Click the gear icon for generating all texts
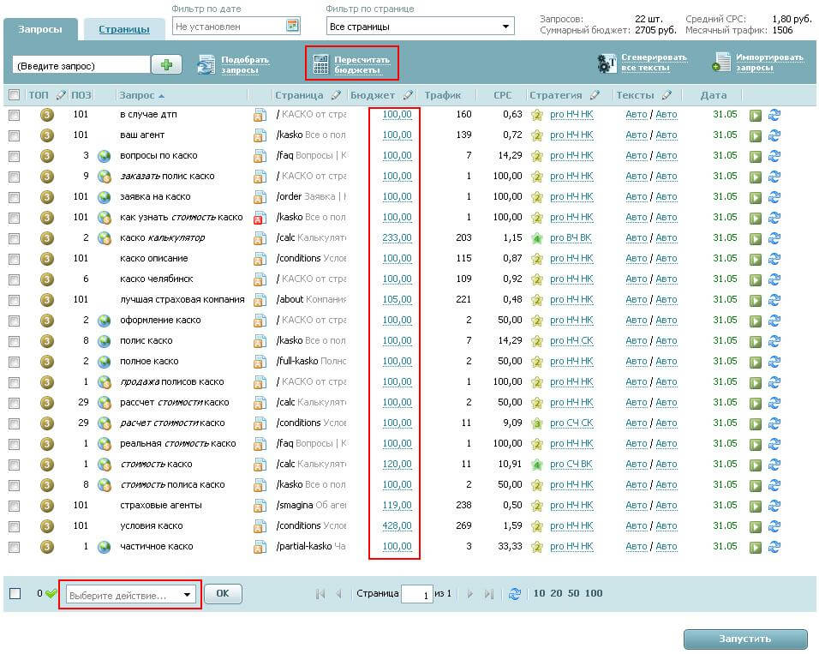Viewport: 819px width, 654px height. point(607,63)
